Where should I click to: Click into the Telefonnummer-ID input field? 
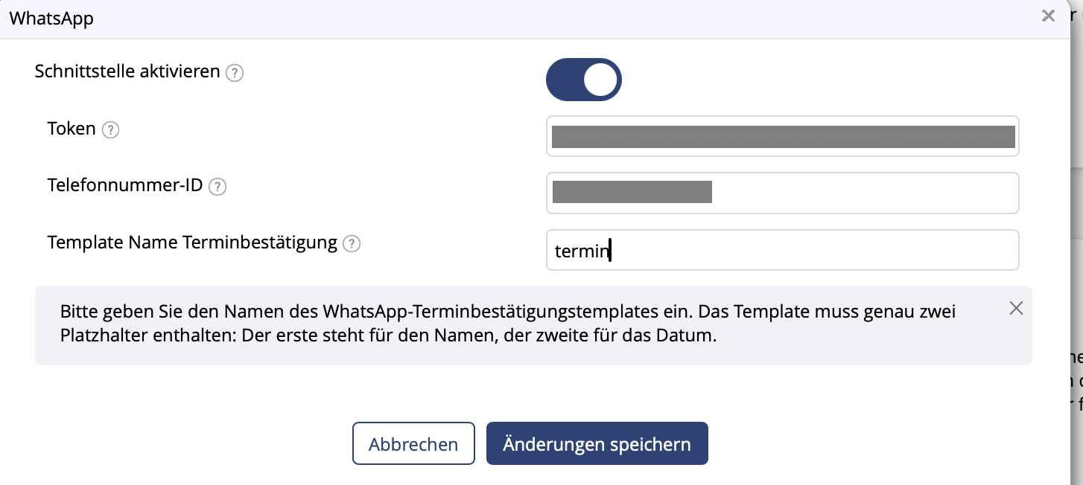[782, 193]
